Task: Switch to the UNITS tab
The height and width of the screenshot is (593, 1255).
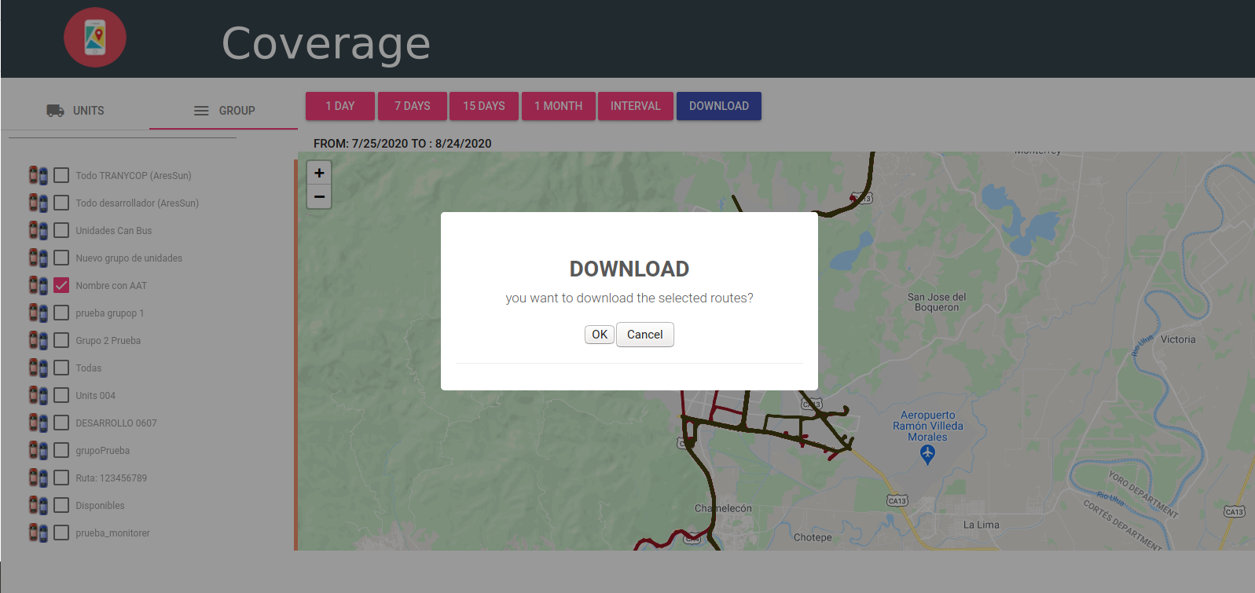Action: [75, 111]
